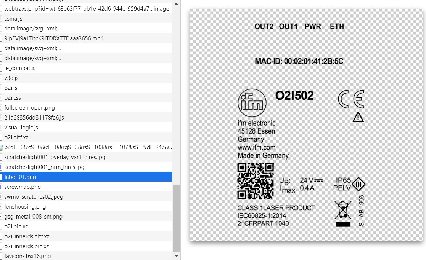Select the webtraxs.php request row
The width and height of the screenshot is (426, 260).
(x=86, y=9)
